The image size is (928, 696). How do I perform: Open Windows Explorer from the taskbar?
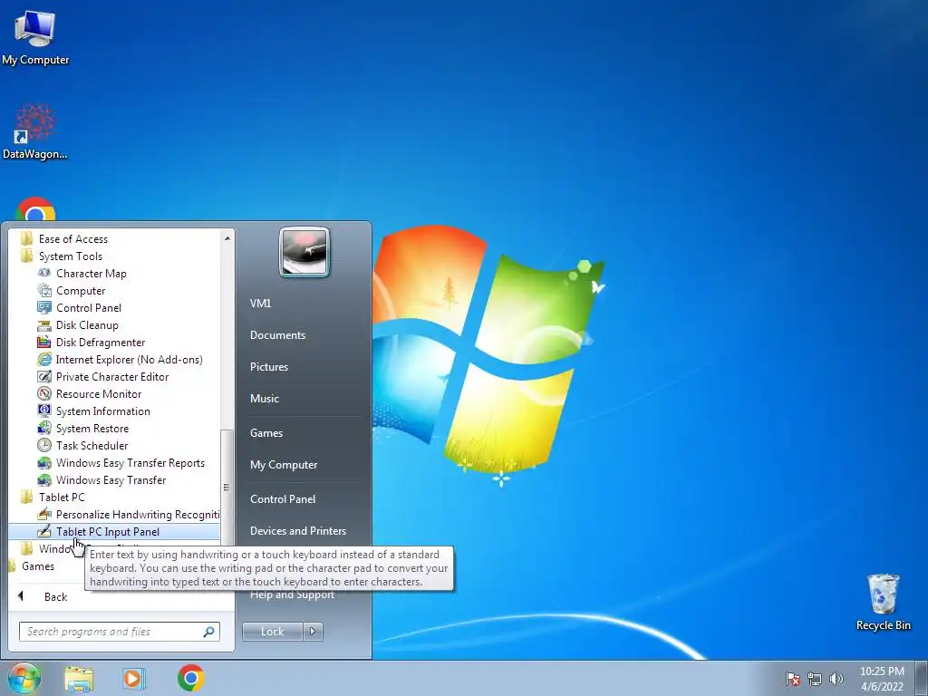[x=79, y=678]
